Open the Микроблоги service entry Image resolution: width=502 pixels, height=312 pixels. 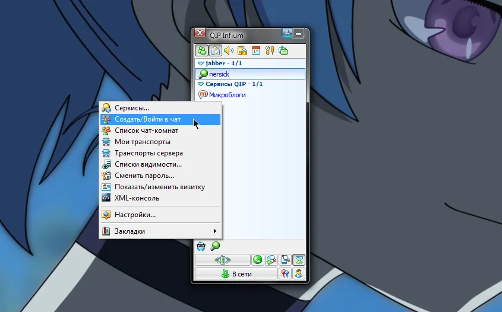click(x=227, y=95)
